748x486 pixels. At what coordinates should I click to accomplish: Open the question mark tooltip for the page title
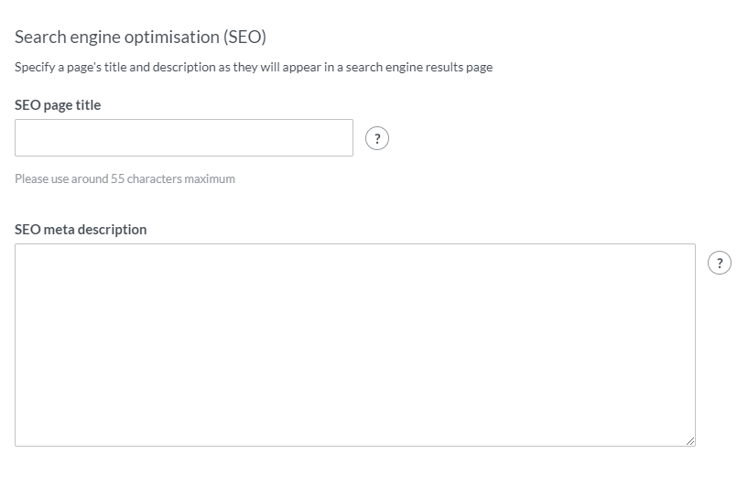(377, 138)
